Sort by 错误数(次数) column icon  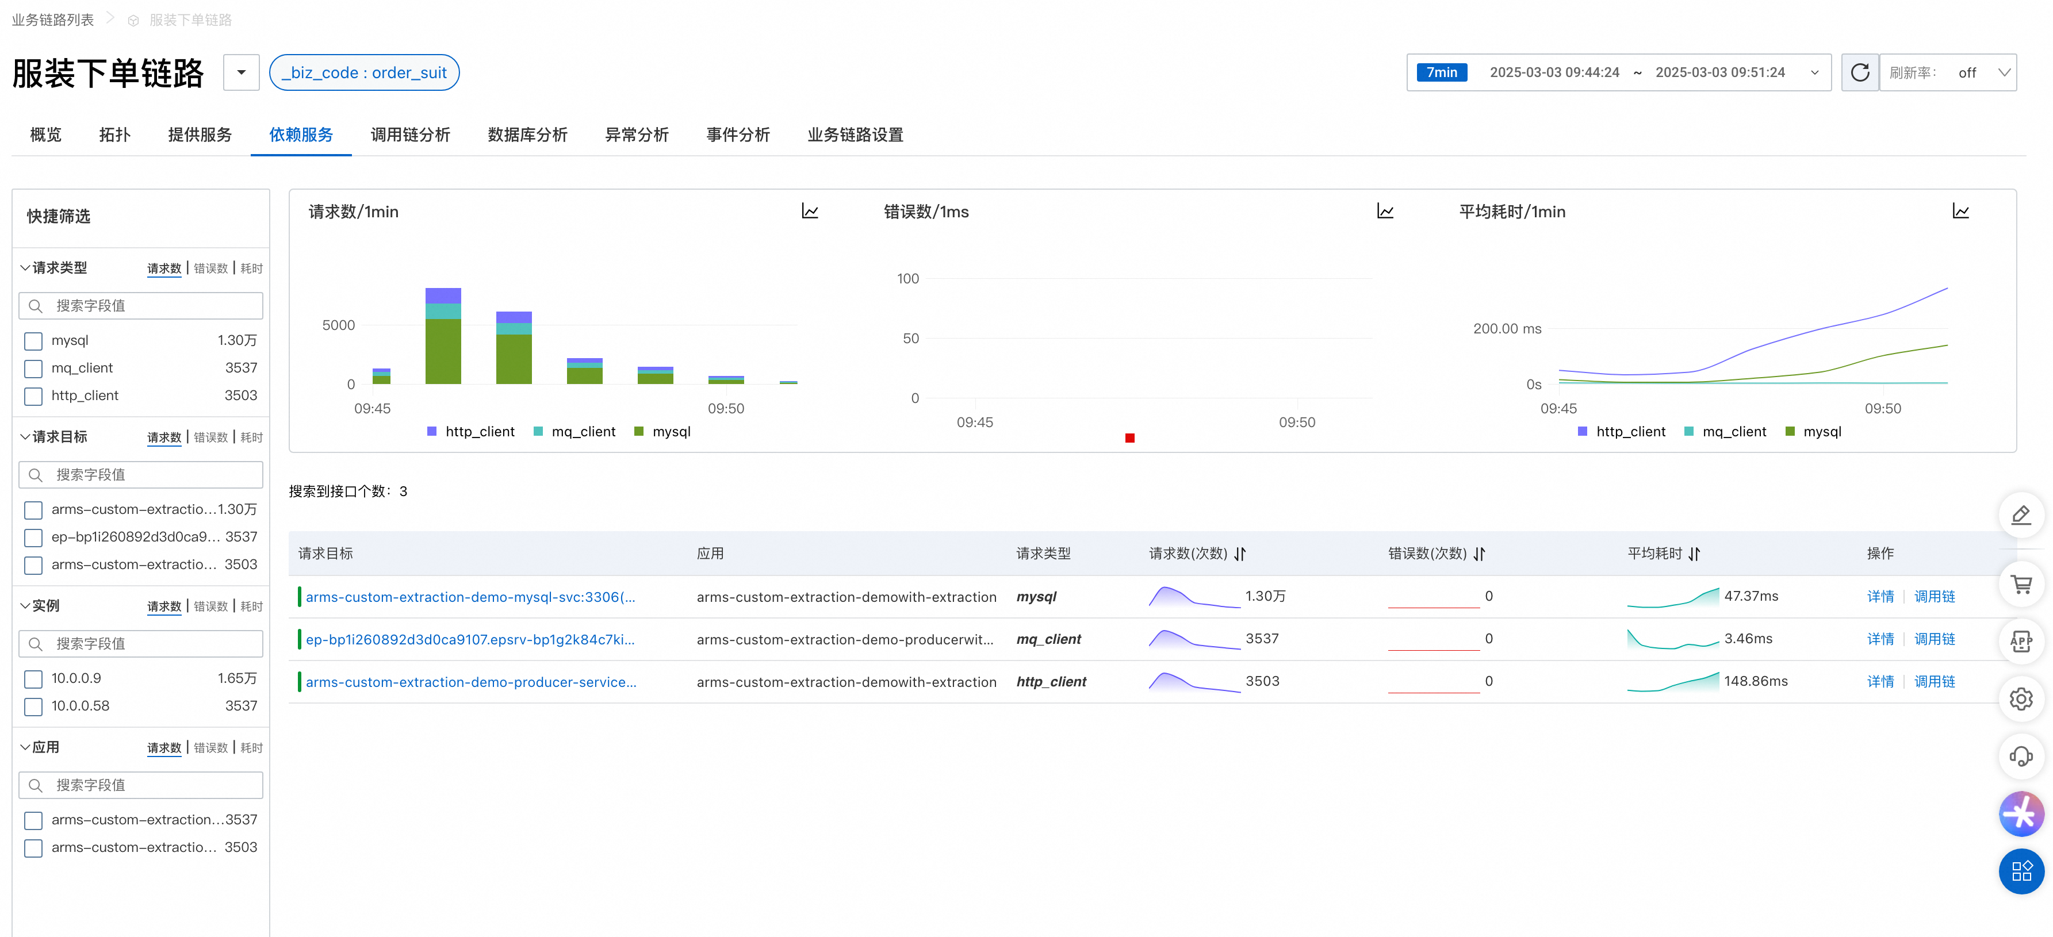coord(1479,554)
